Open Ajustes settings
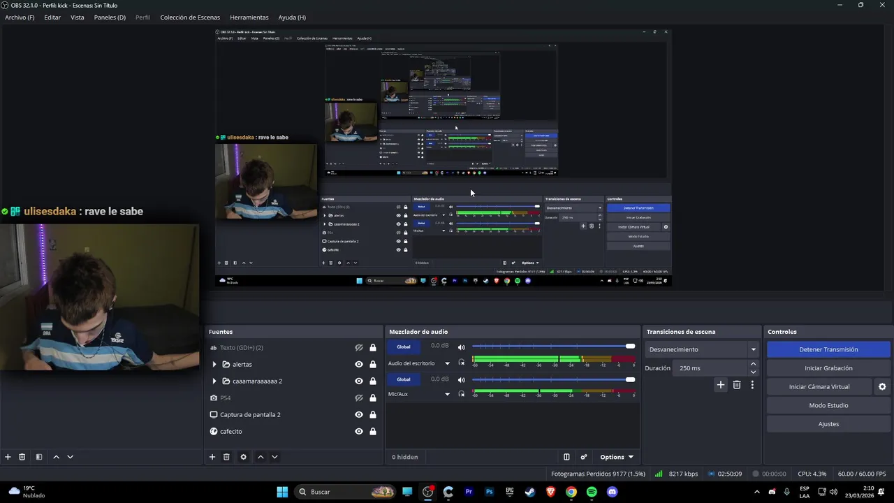 828,424
